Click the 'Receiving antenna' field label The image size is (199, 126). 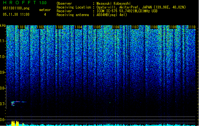click(73, 15)
